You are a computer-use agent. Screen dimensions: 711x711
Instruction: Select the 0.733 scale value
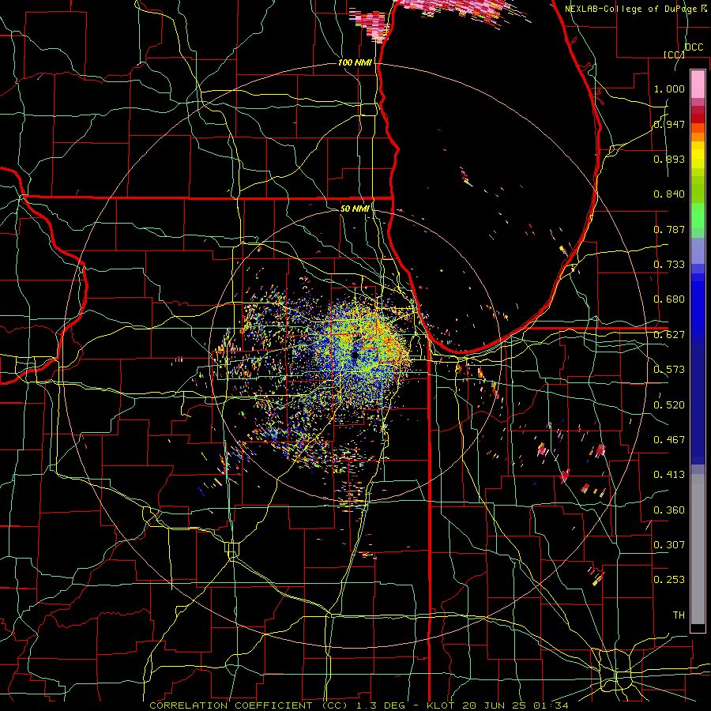(x=669, y=265)
